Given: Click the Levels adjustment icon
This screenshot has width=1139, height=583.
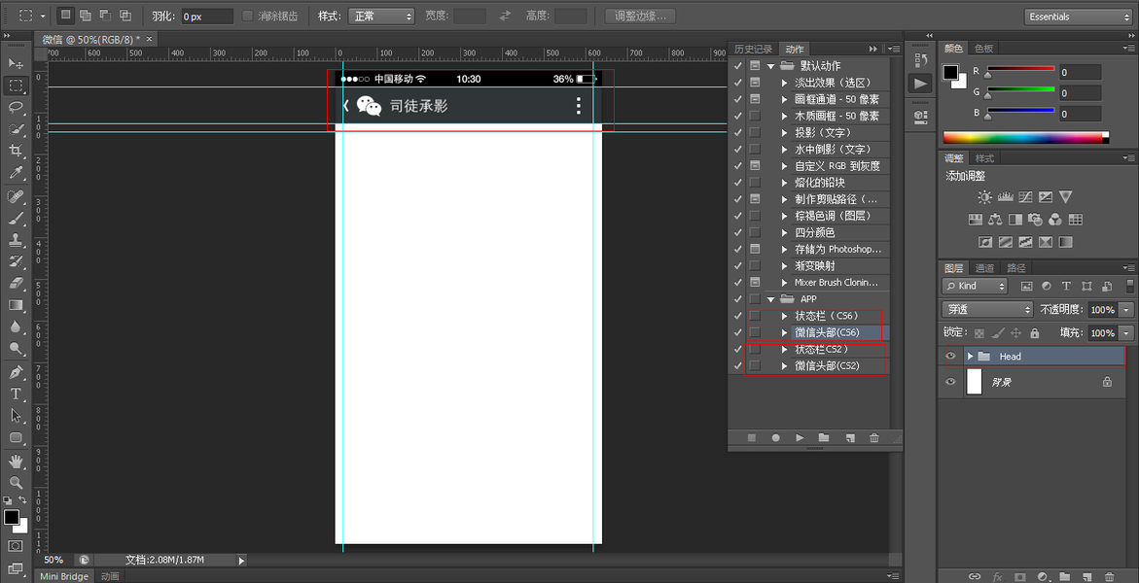Looking at the screenshot, I should pos(1006,196).
